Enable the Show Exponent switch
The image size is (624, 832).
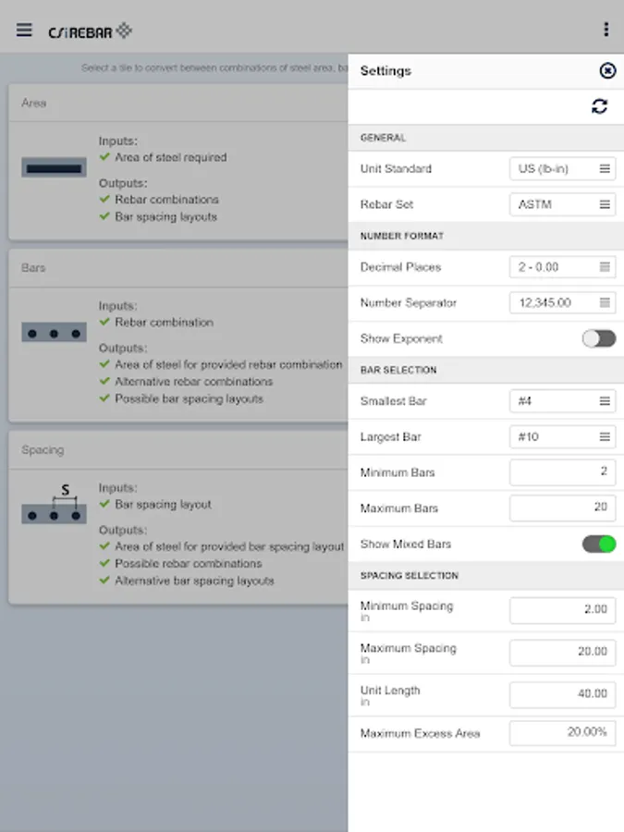598,338
